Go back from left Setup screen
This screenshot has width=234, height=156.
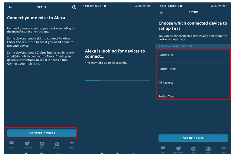(x=10, y=7)
